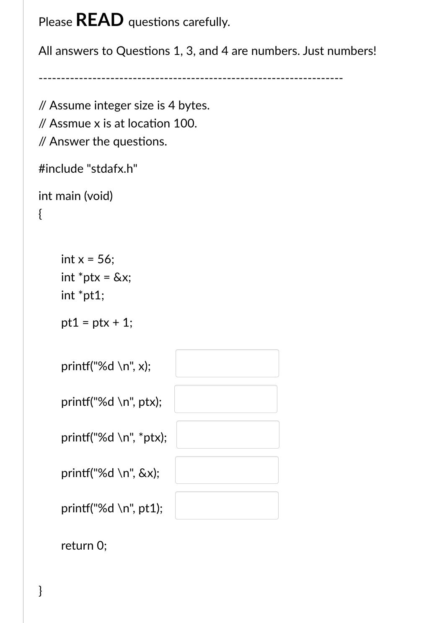
Task: Click the answer box beside printf("%d \n", *ptx);
Action: coord(228,435)
